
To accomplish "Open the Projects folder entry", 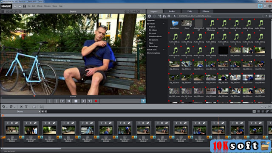I will (152, 27).
